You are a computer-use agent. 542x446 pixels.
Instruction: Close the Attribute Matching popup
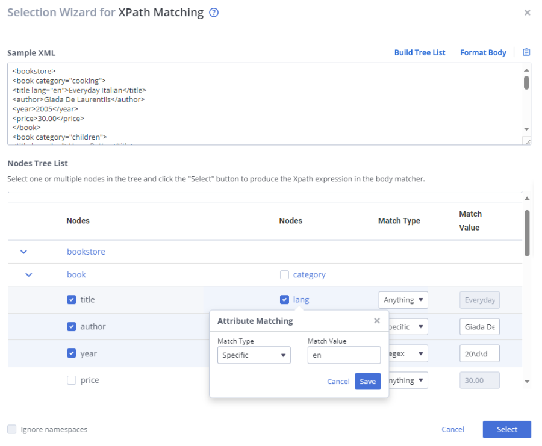coord(377,321)
